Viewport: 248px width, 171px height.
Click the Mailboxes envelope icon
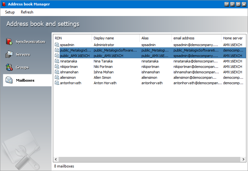pos(9,80)
